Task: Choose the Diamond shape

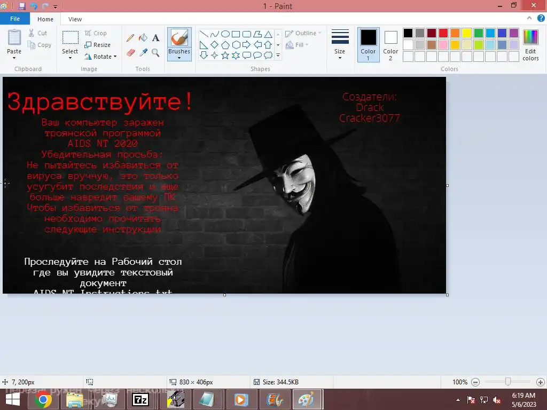Action: [x=215, y=45]
